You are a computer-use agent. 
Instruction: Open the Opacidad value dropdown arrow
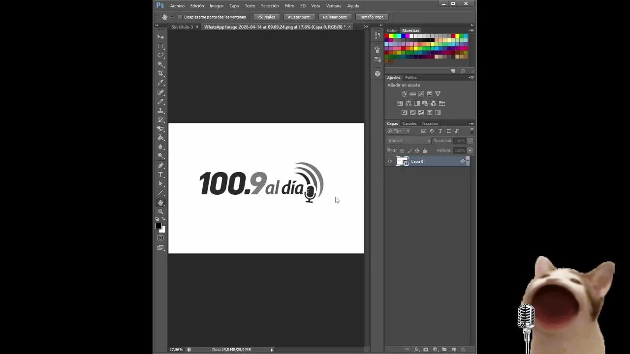coord(470,141)
